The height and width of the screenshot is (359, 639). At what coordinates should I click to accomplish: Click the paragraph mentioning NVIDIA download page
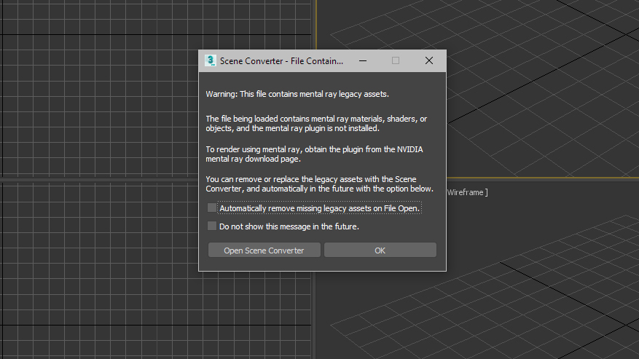(314, 154)
